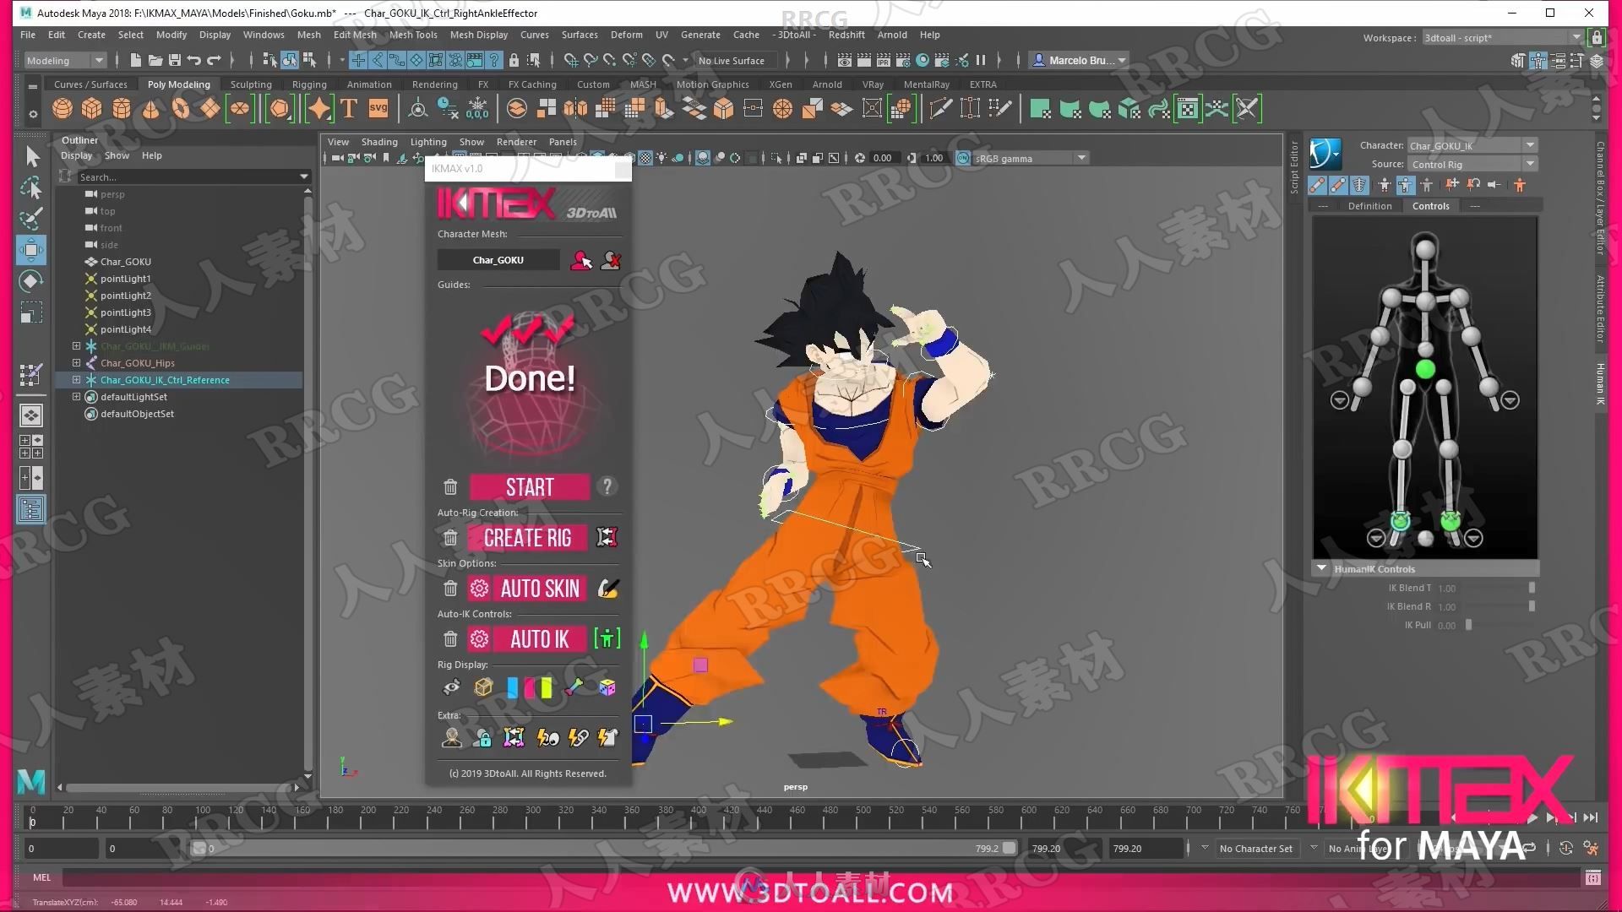The height and width of the screenshot is (912, 1622).
Task: Open gear settings for AUTO SKIN
Action: (x=479, y=589)
